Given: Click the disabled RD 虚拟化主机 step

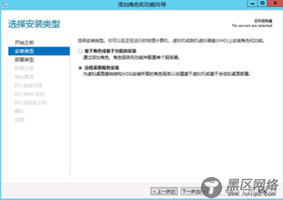Looking at the screenshot, I should pos(31,102).
